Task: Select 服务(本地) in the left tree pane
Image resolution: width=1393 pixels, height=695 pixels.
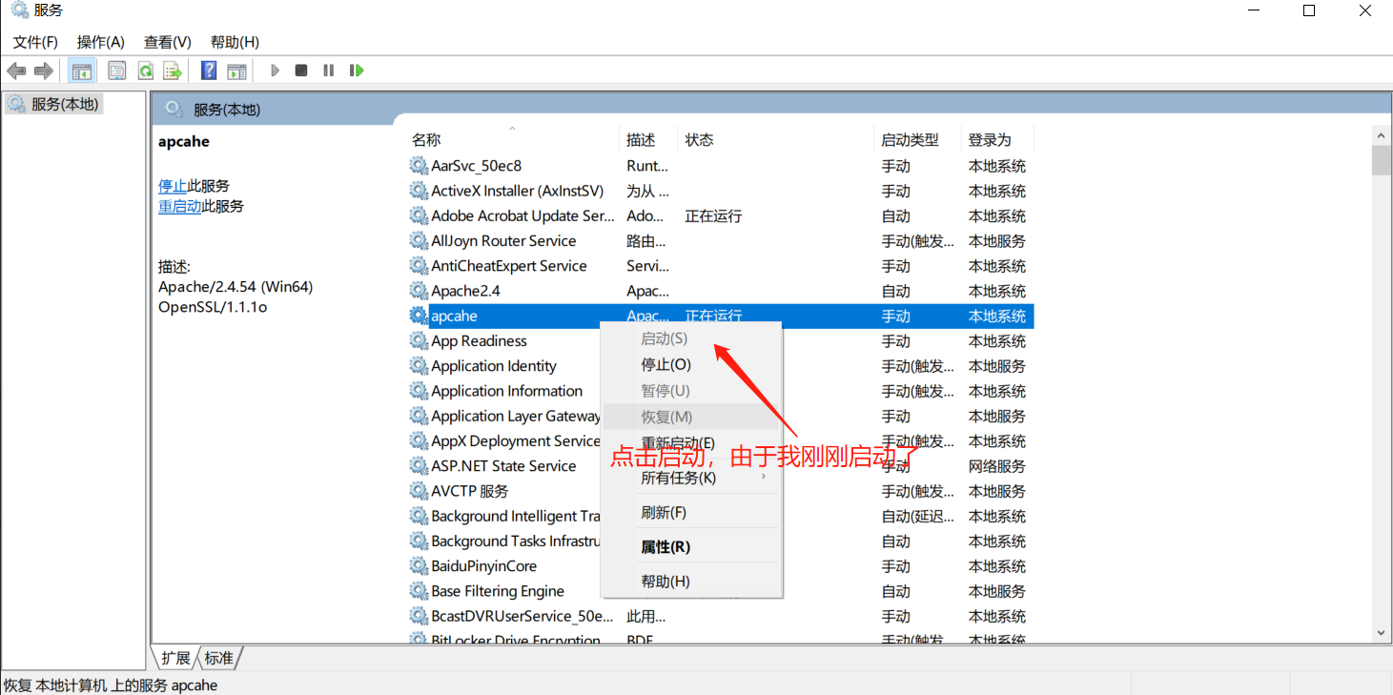Action: [65, 104]
